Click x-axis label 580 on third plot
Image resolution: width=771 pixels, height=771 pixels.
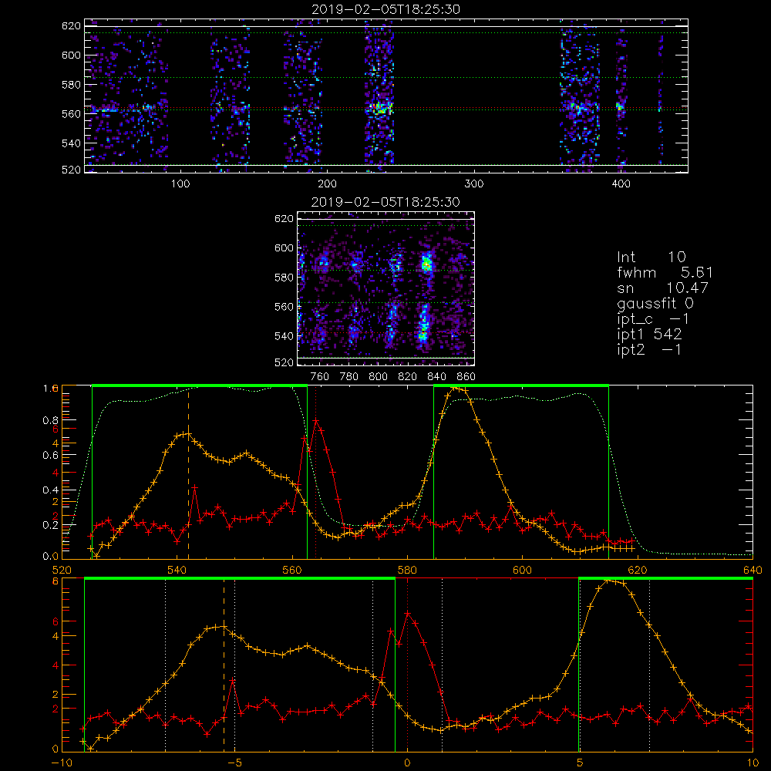tap(407, 571)
